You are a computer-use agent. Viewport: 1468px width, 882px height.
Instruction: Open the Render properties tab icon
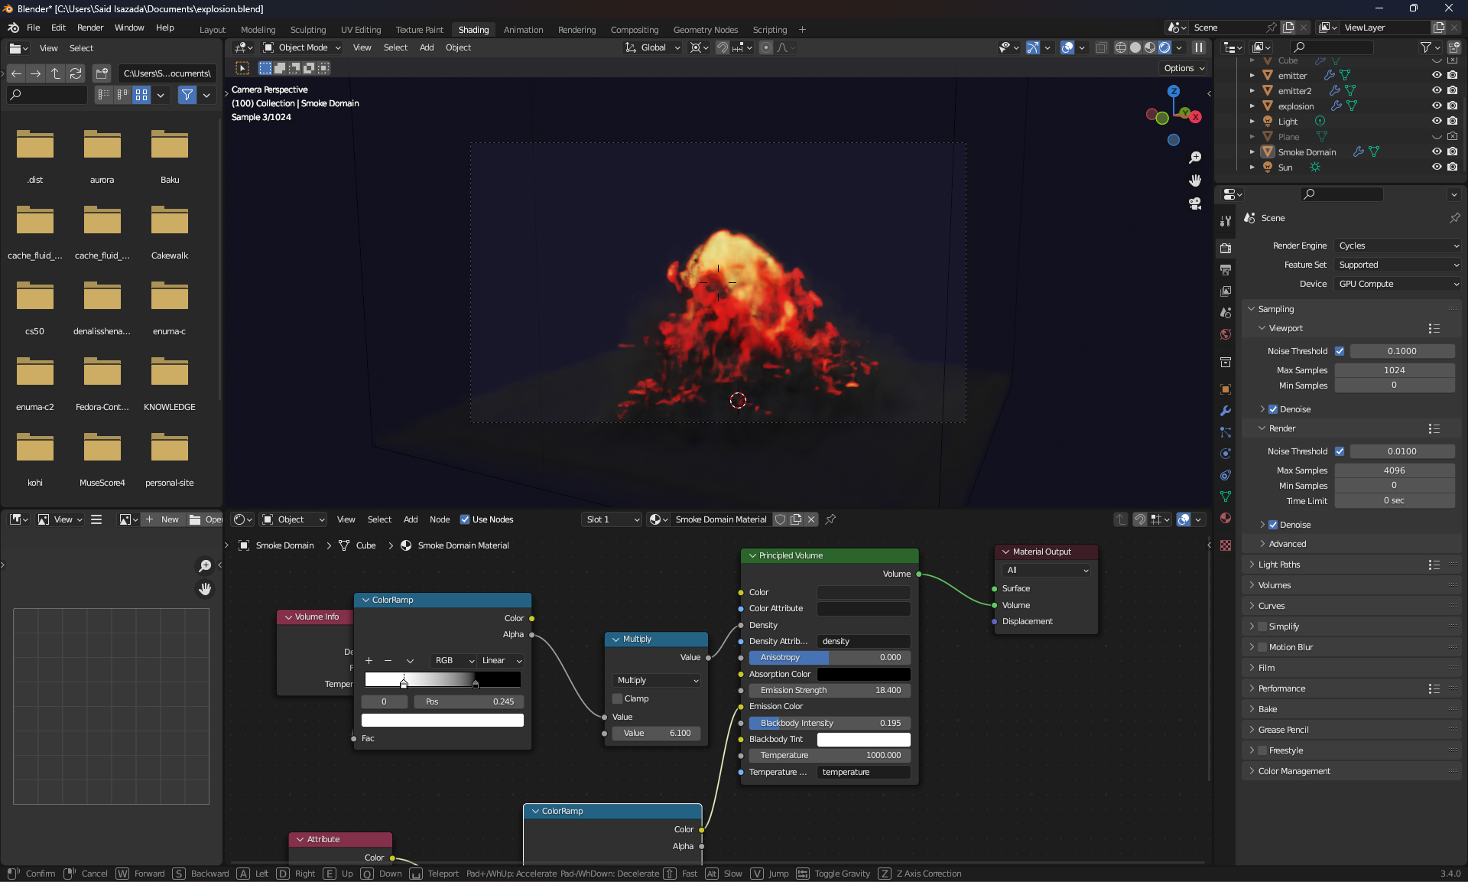tap(1226, 248)
